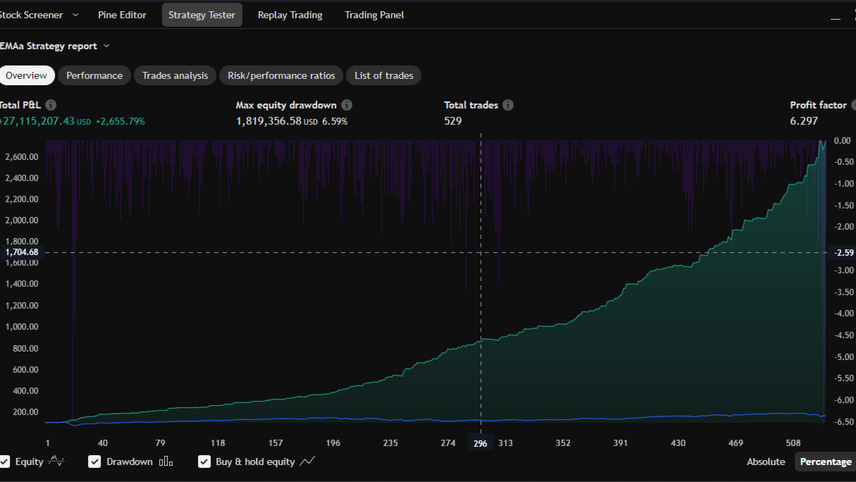
Task: Disable the Drawdown checkbox
Action: coord(95,462)
